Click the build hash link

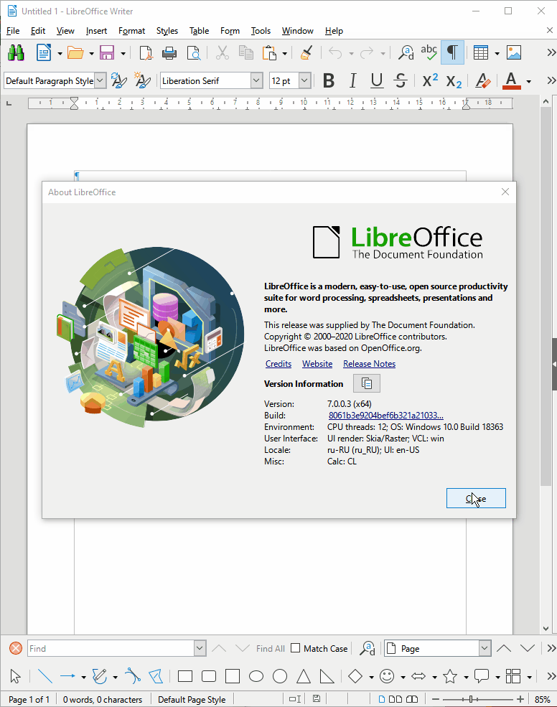pyautogui.click(x=386, y=416)
